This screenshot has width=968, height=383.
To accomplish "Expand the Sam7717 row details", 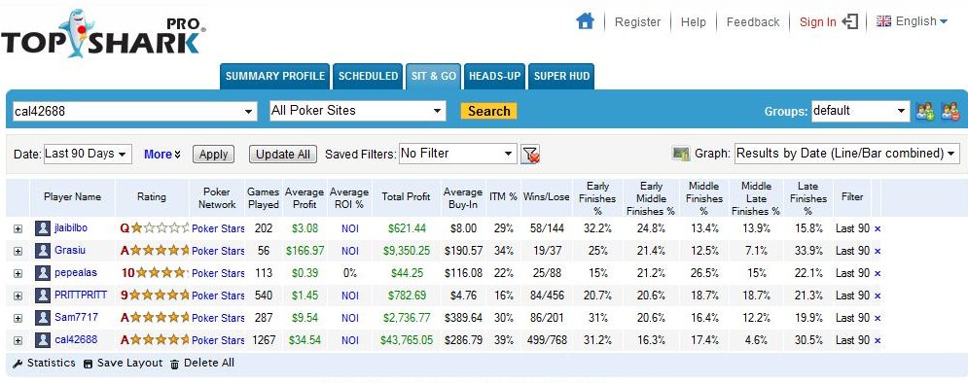I will tap(18, 318).
